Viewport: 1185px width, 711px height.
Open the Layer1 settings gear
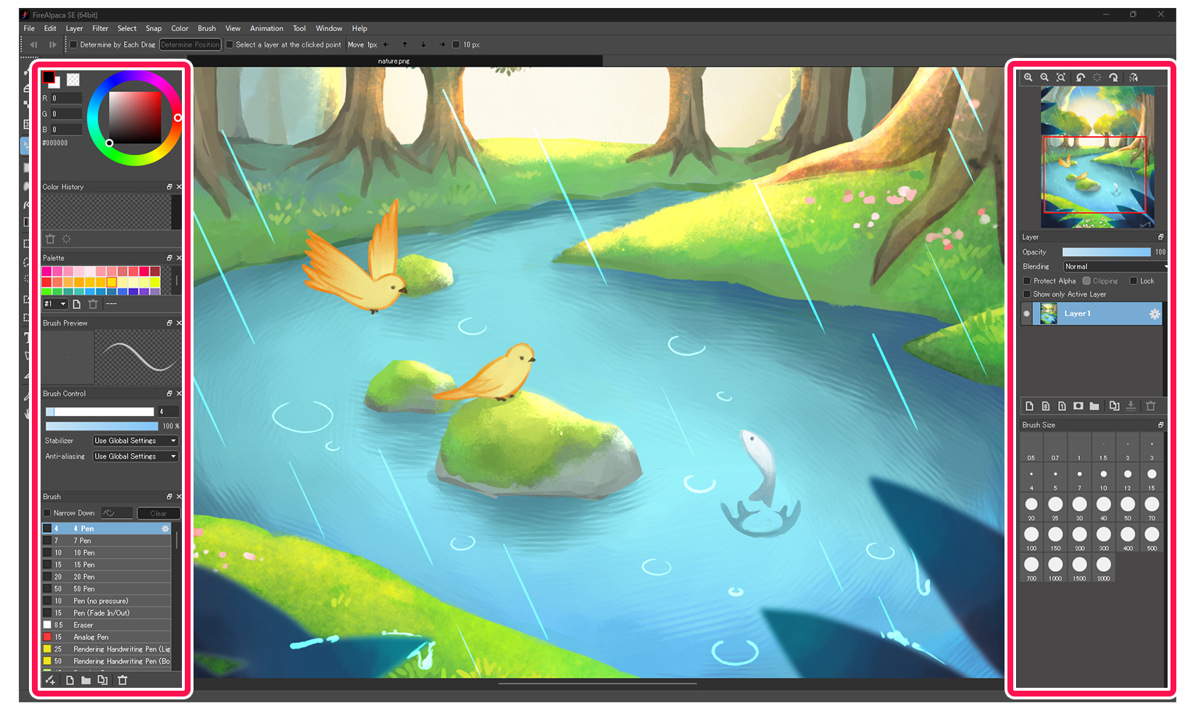click(1154, 314)
